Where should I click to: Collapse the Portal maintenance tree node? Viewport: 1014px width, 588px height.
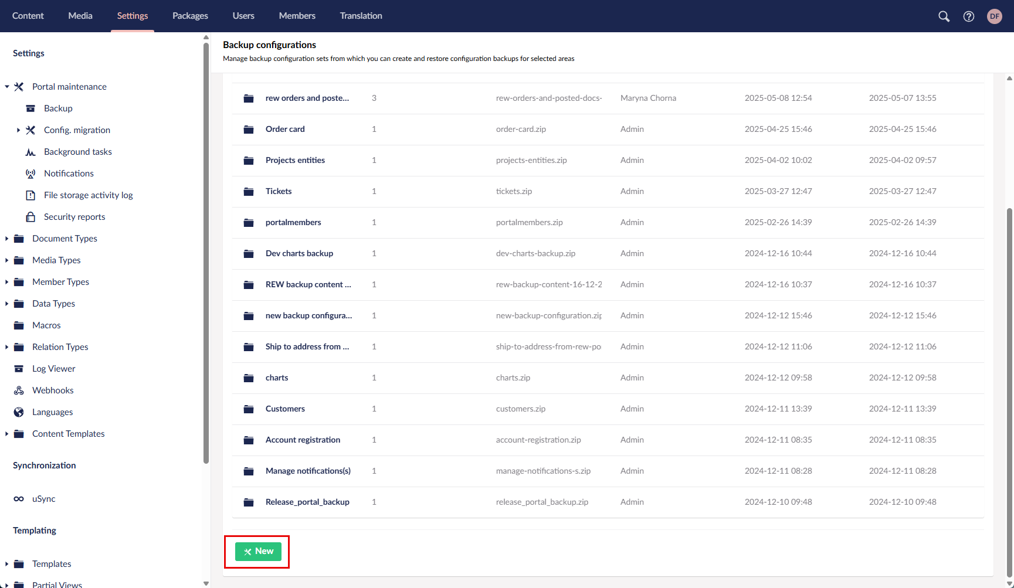click(7, 87)
